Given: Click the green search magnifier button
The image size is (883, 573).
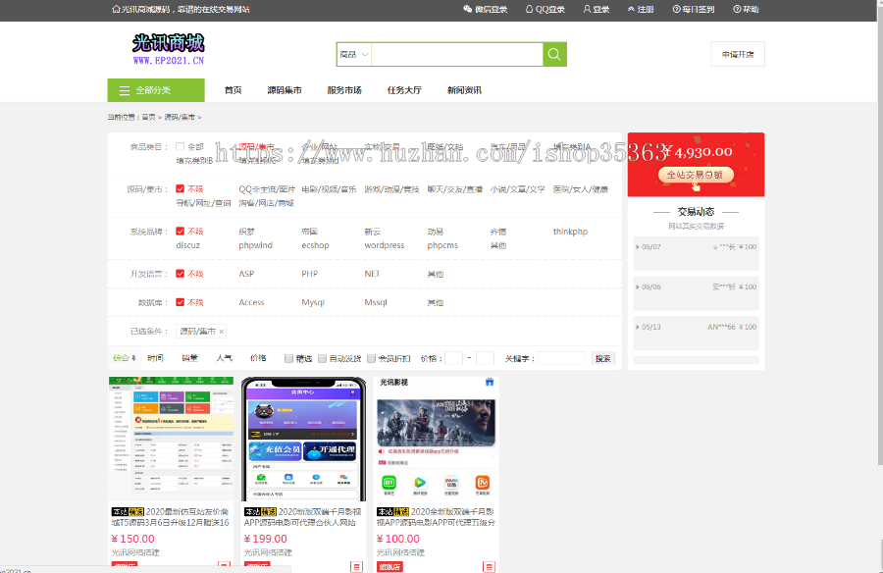Looking at the screenshot, I should pos(554,55).
